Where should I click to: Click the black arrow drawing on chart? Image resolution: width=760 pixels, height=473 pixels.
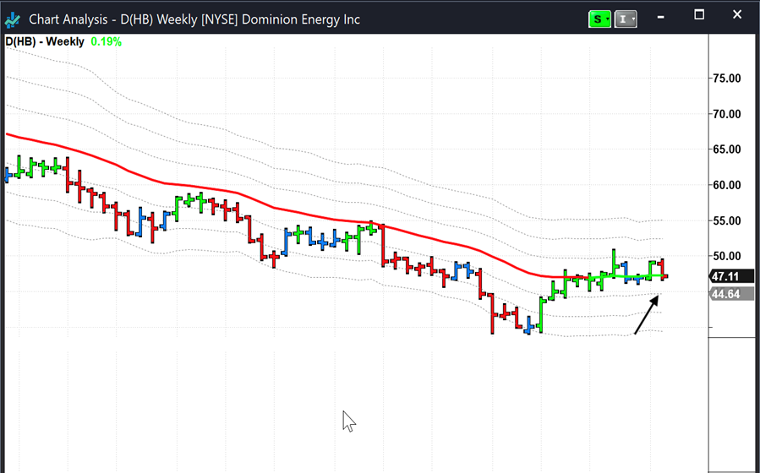point(647,315)
